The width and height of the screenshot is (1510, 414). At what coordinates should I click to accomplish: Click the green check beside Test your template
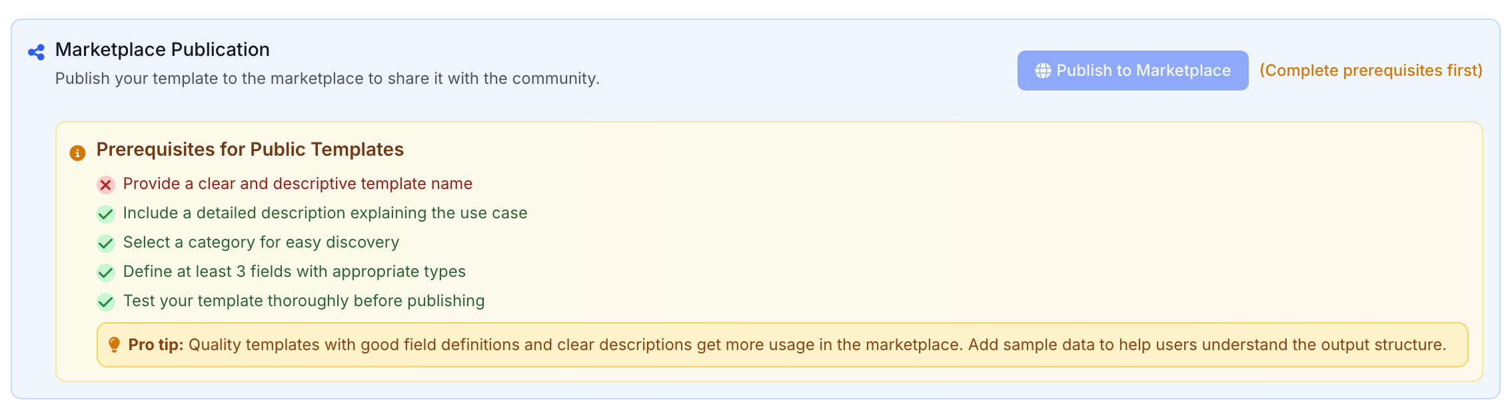(x=105, y=302)
